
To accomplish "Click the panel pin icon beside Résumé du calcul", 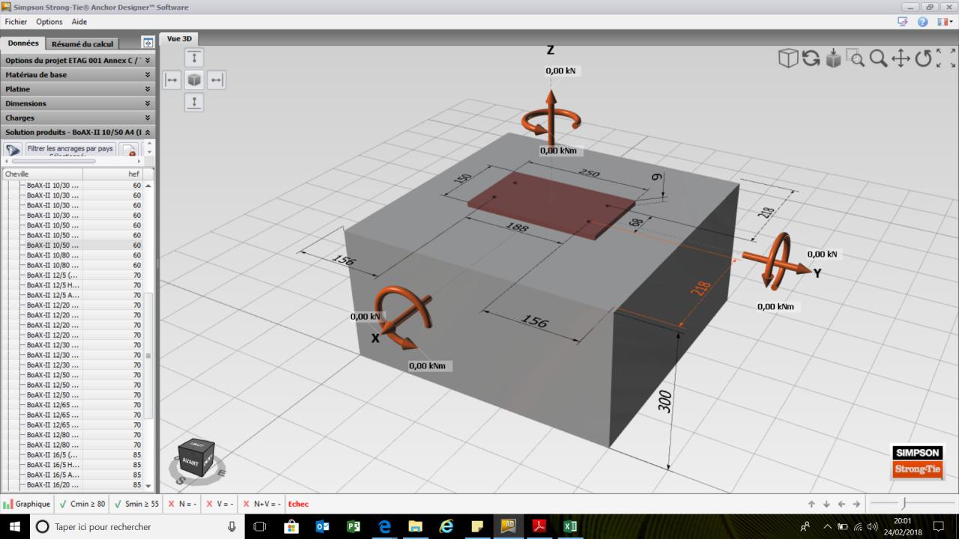I will [x=148, y=43].
